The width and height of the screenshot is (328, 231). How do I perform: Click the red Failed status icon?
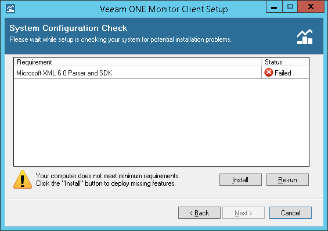click(269, 73)
